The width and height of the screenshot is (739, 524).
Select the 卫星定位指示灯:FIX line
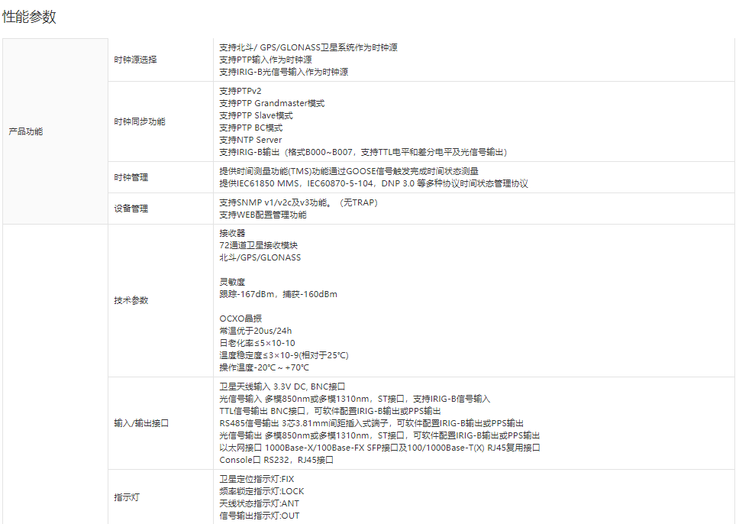tap(256, 479)
